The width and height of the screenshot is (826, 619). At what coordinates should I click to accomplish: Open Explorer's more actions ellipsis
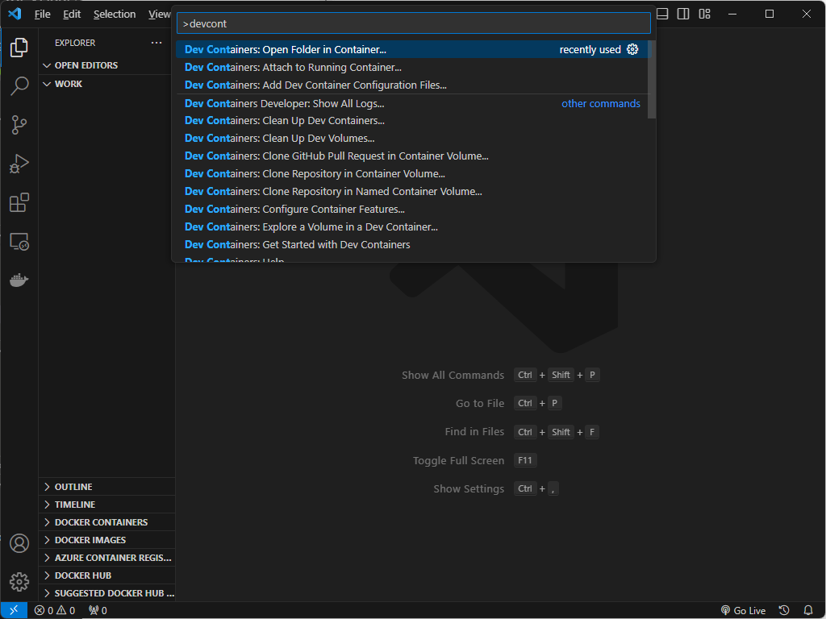156,43
